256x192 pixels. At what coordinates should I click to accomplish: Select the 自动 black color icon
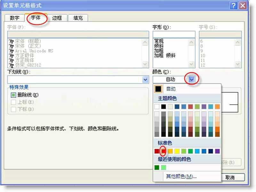[158, 89]
